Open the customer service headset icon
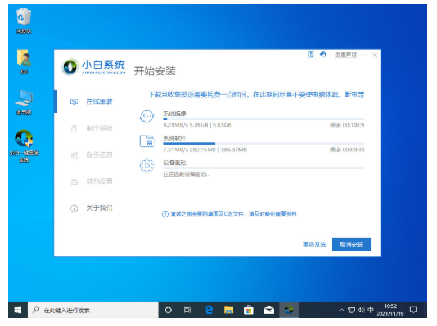 323,55
